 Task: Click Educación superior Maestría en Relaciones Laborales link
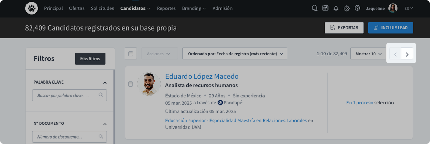[x=236, y=120]
